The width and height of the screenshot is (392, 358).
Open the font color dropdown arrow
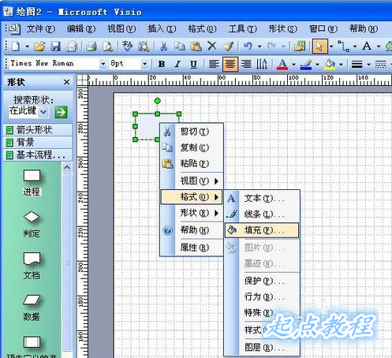coord(293,64)
